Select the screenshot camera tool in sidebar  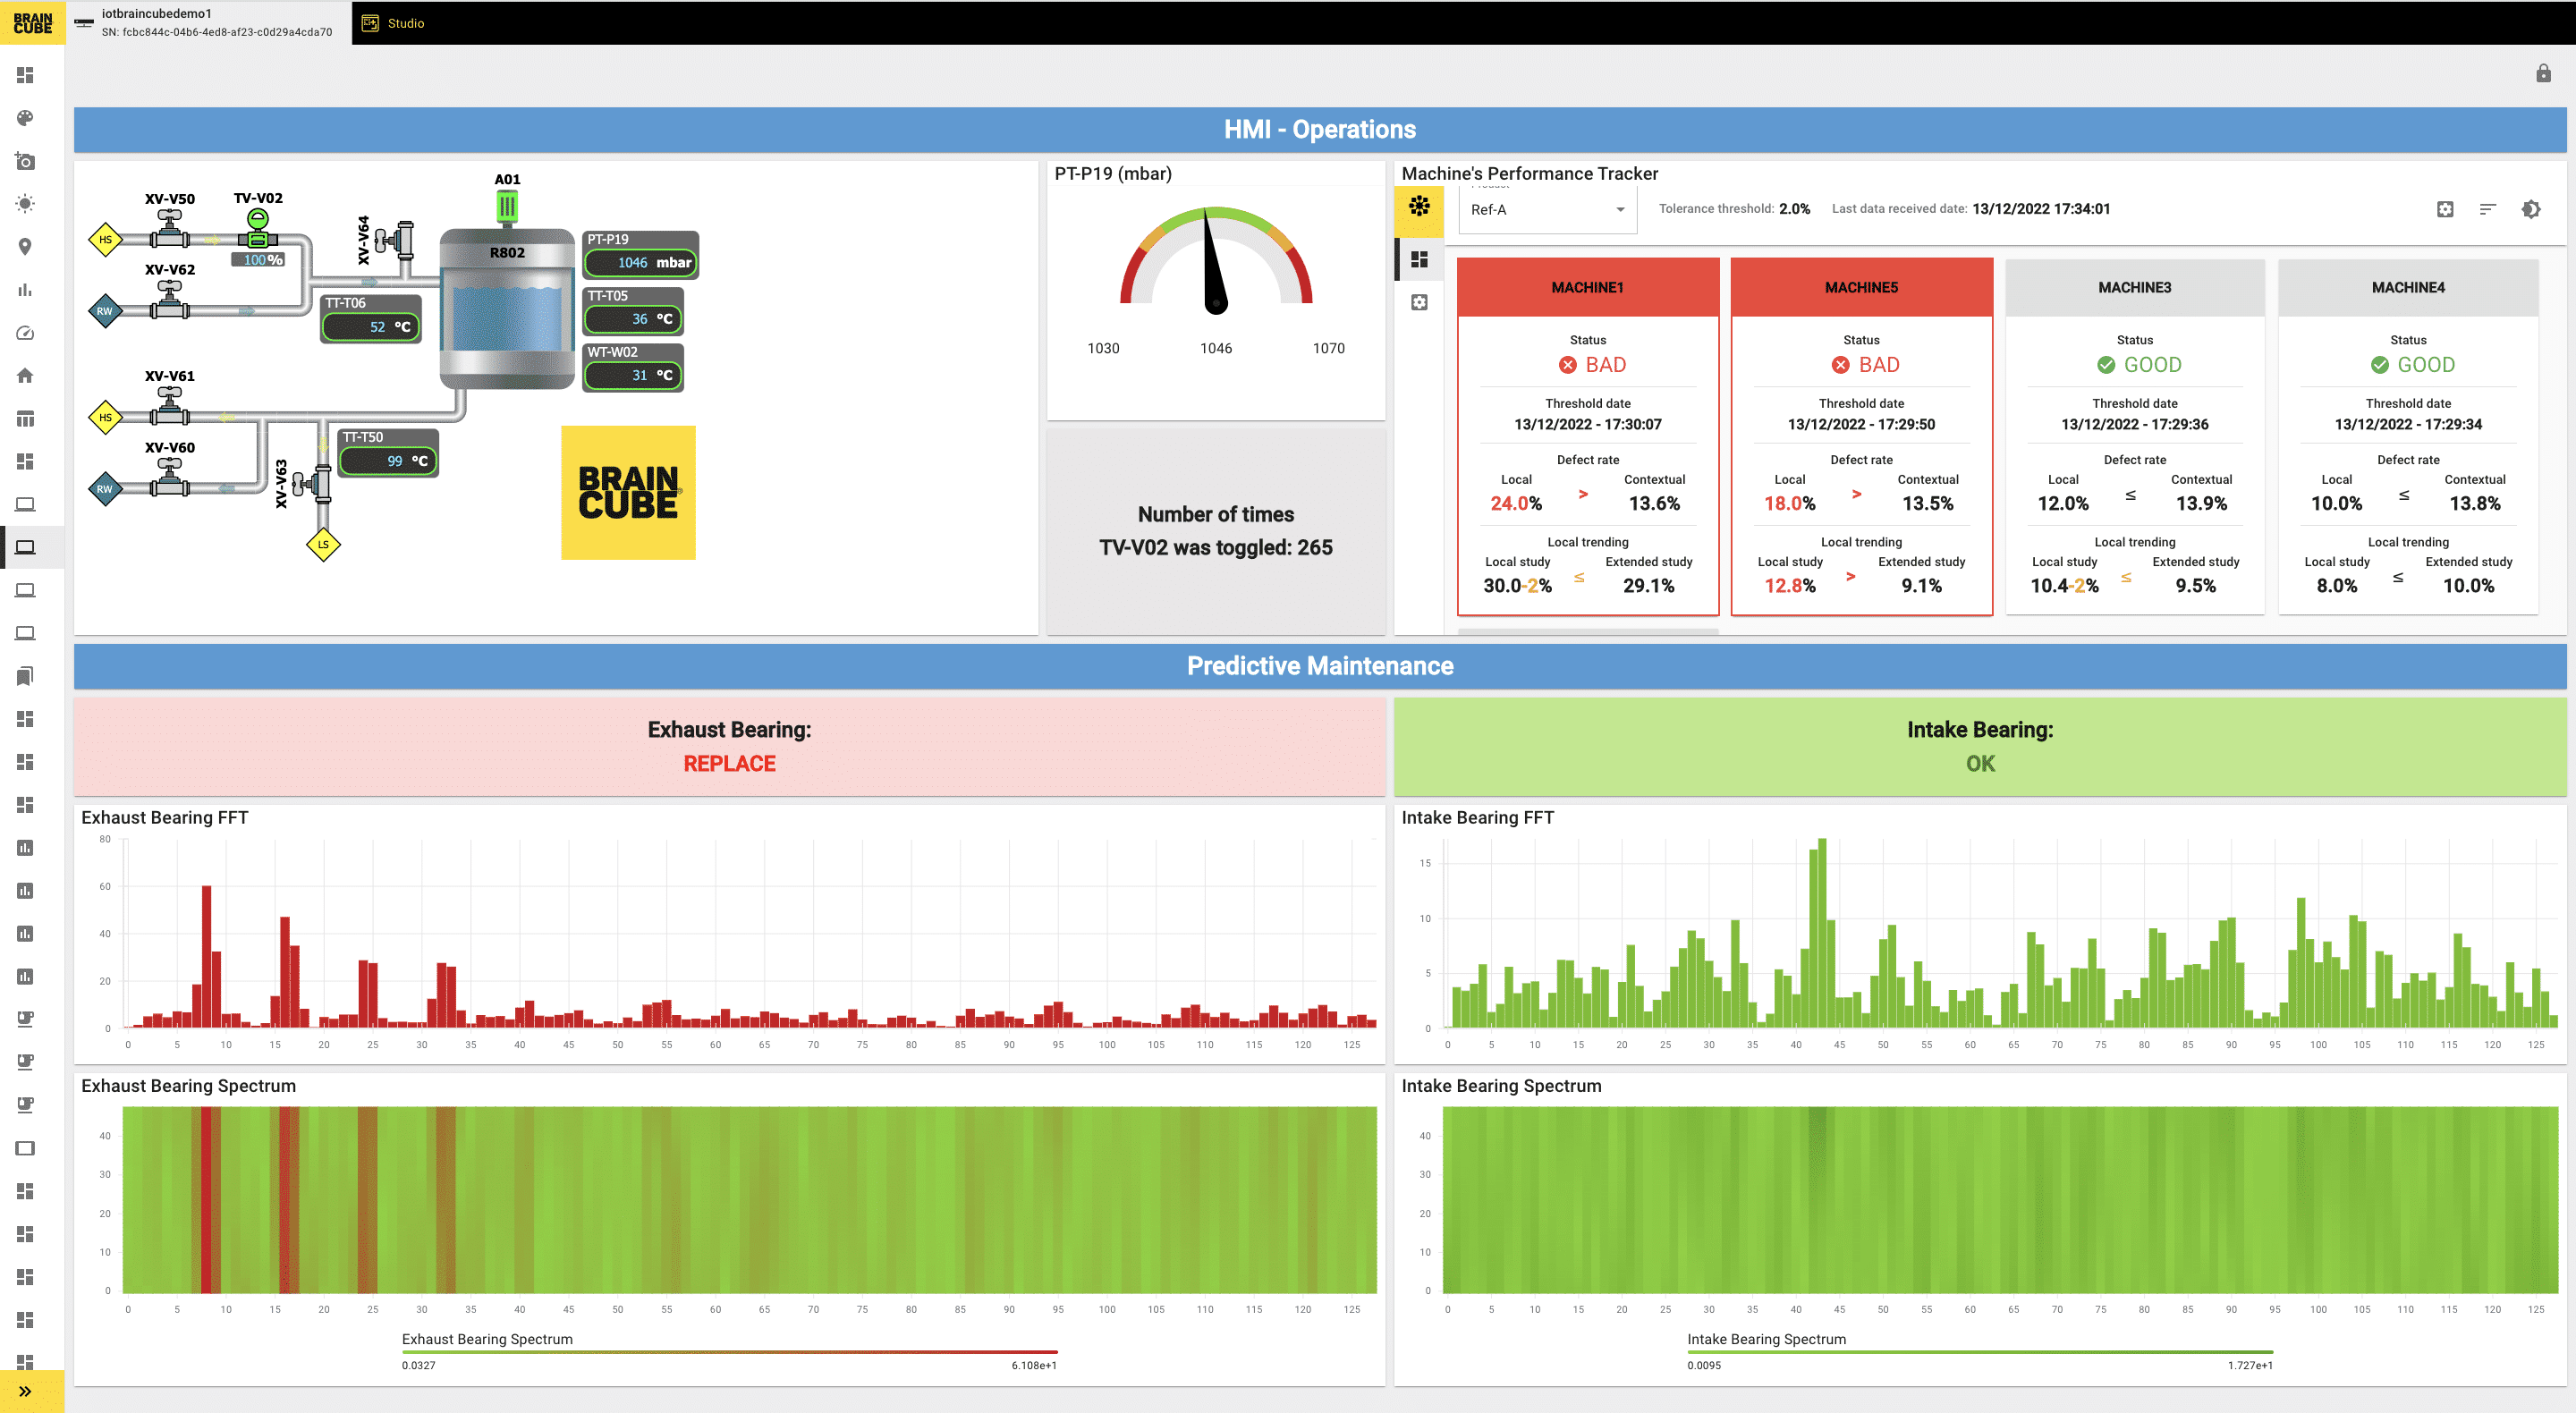coord(25,161)
